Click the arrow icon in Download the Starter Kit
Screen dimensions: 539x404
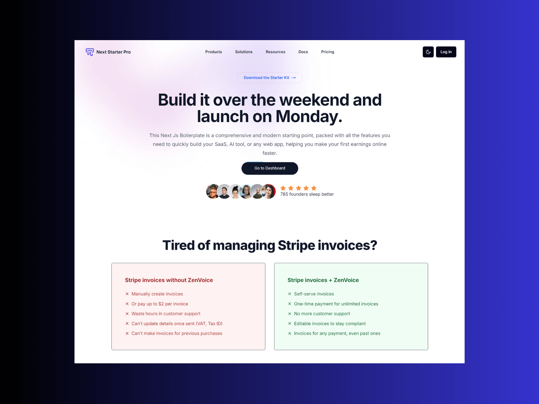pos(293,78)
